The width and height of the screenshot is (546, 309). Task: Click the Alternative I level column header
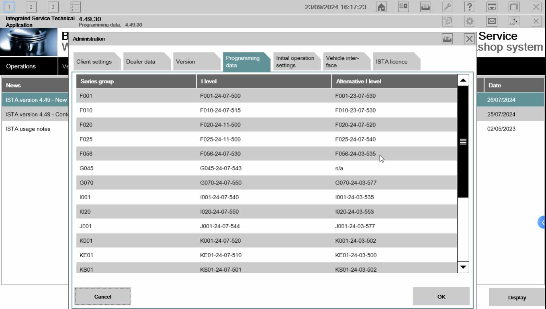394,81
